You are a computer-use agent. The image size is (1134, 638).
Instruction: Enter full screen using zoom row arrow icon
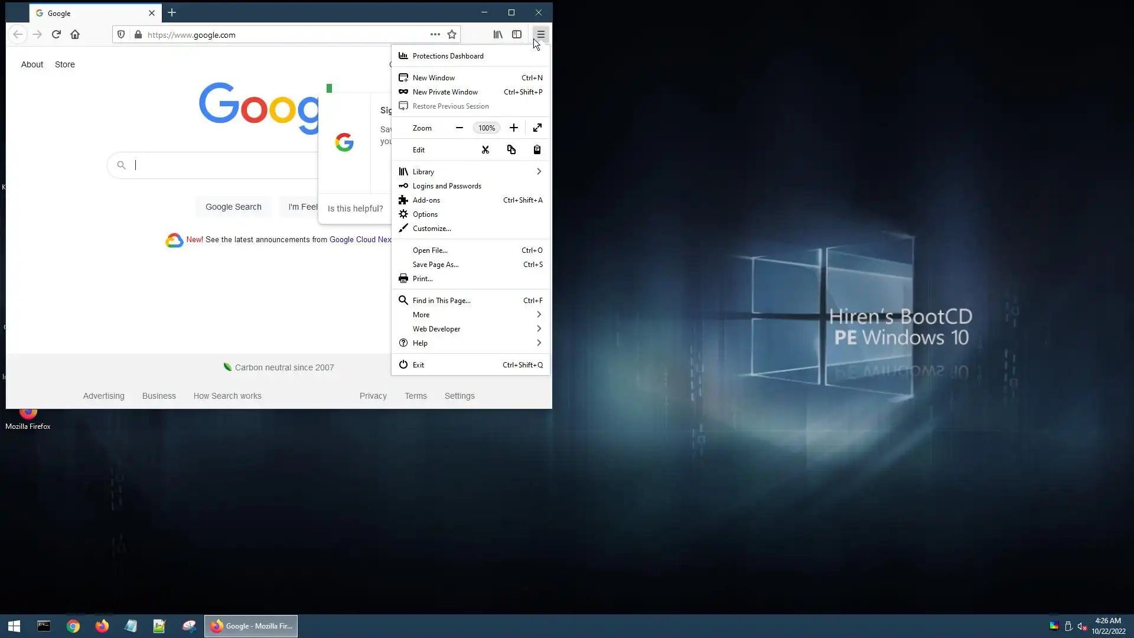point(537,128)
